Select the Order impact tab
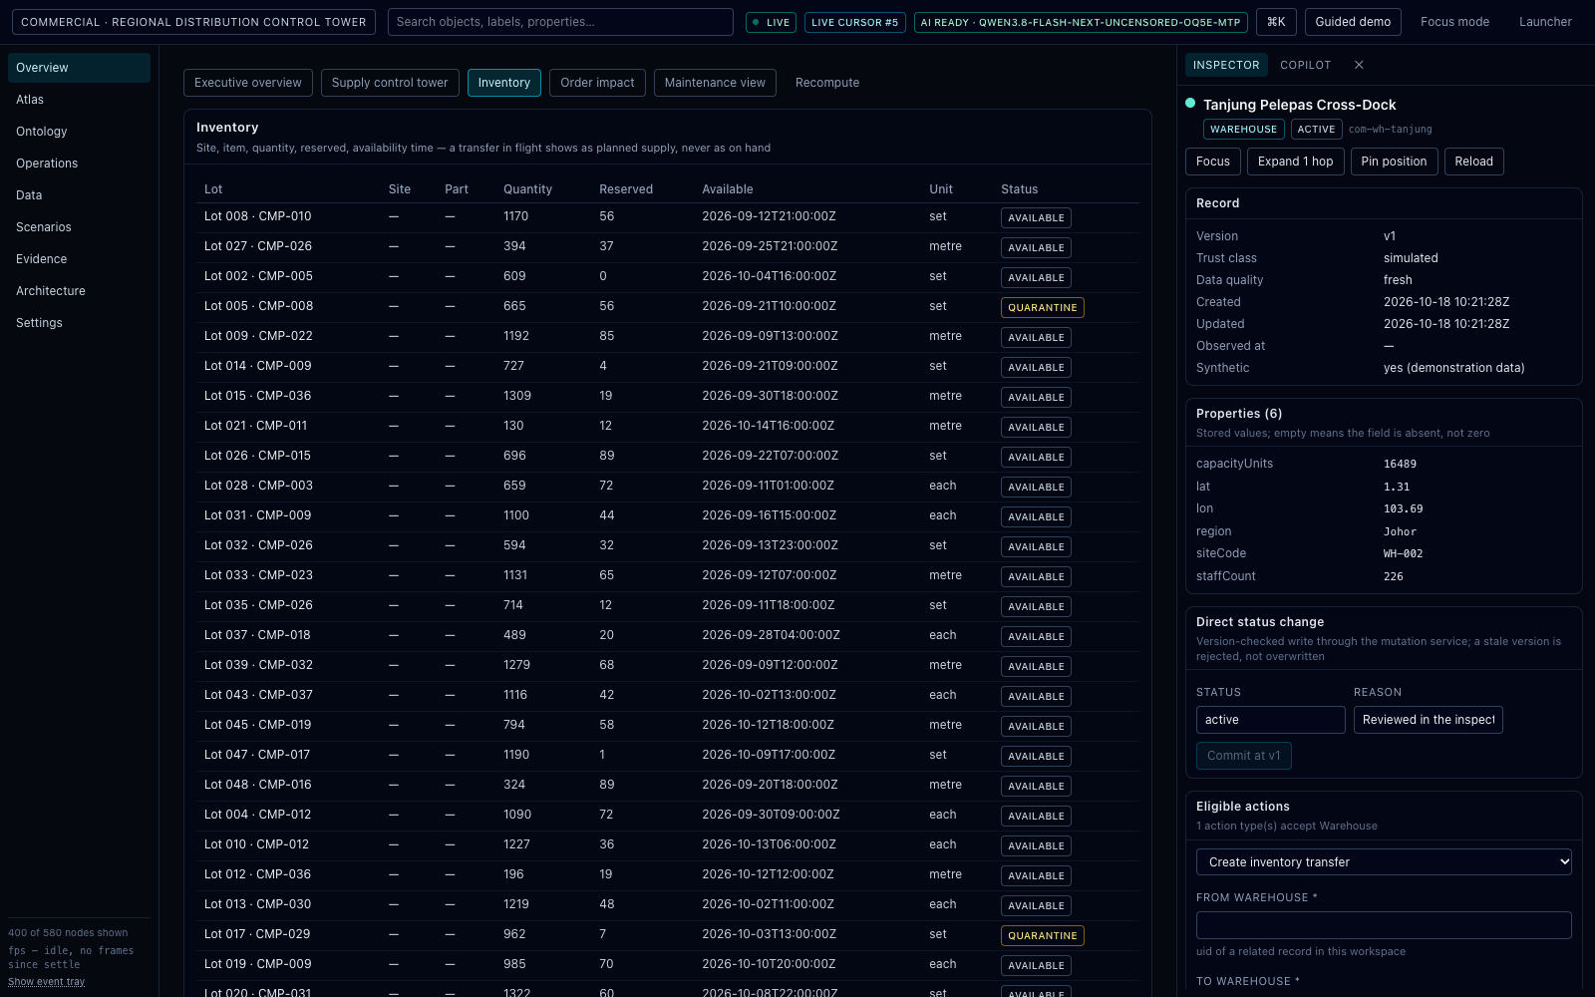This screenshot has width=1595, height=997. 597,83
